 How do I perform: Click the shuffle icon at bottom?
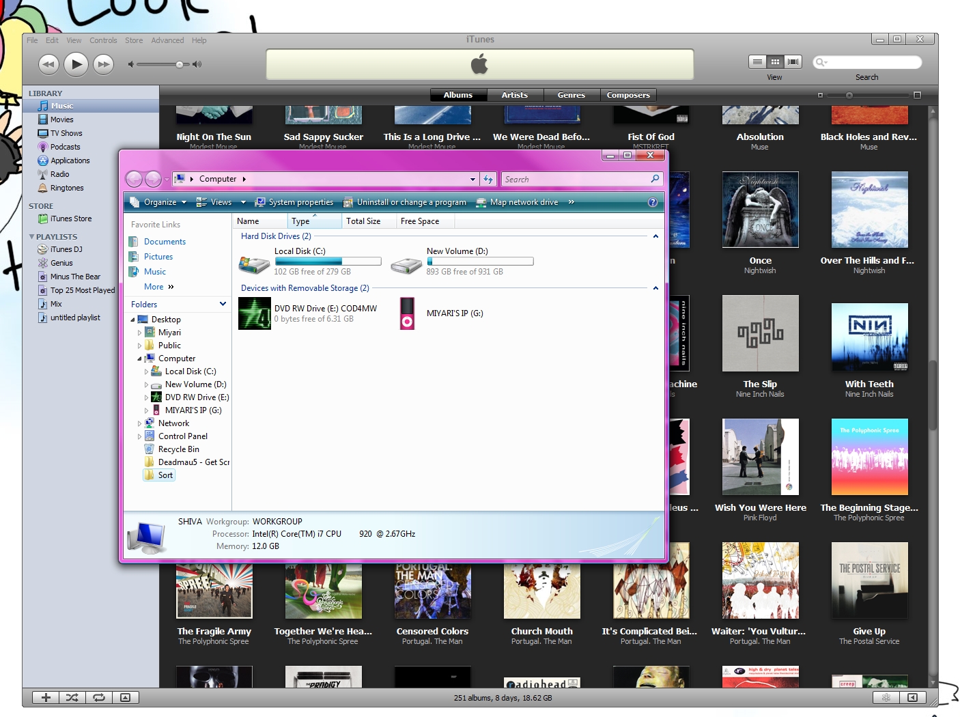tap(72, 697)
